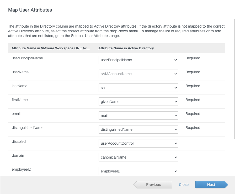The width and height of the screenshot is (235, 194).
Task: Click the disabled attribute row label
Action: pos(19,141)
